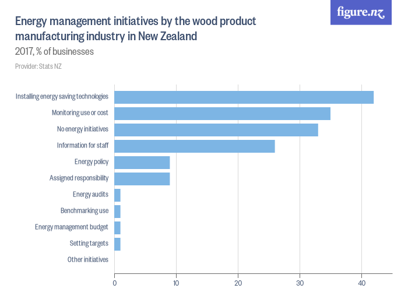
Task: Select the Benchmarking use bar
Action: 117,211
